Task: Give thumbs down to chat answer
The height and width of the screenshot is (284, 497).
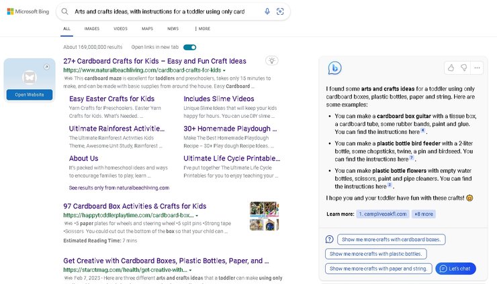Action: [463, 68]
